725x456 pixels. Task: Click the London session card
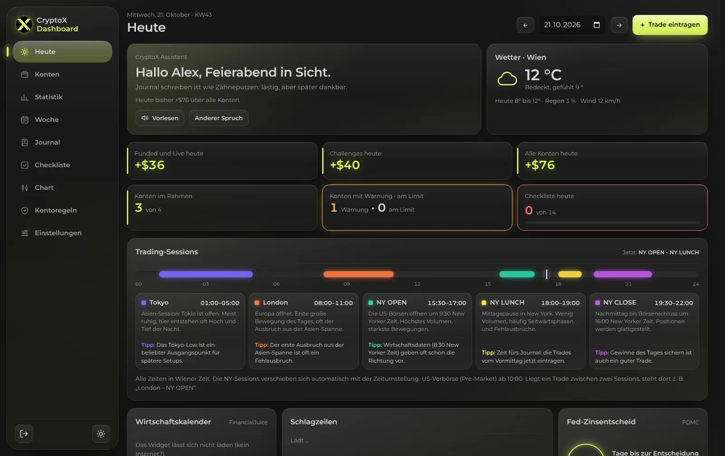pyautogui.click(x=304, y=331)
